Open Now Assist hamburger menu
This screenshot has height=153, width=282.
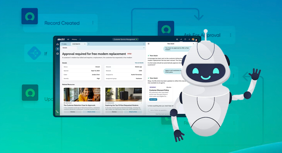click(148, 44)
